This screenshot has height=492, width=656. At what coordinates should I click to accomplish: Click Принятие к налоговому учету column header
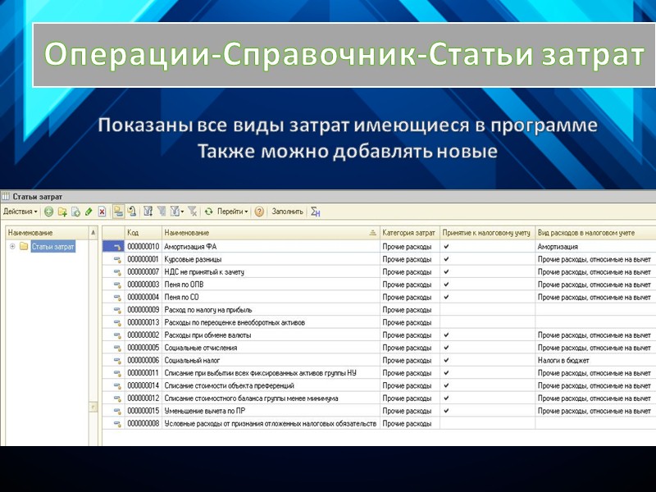[x=487, y=233]
